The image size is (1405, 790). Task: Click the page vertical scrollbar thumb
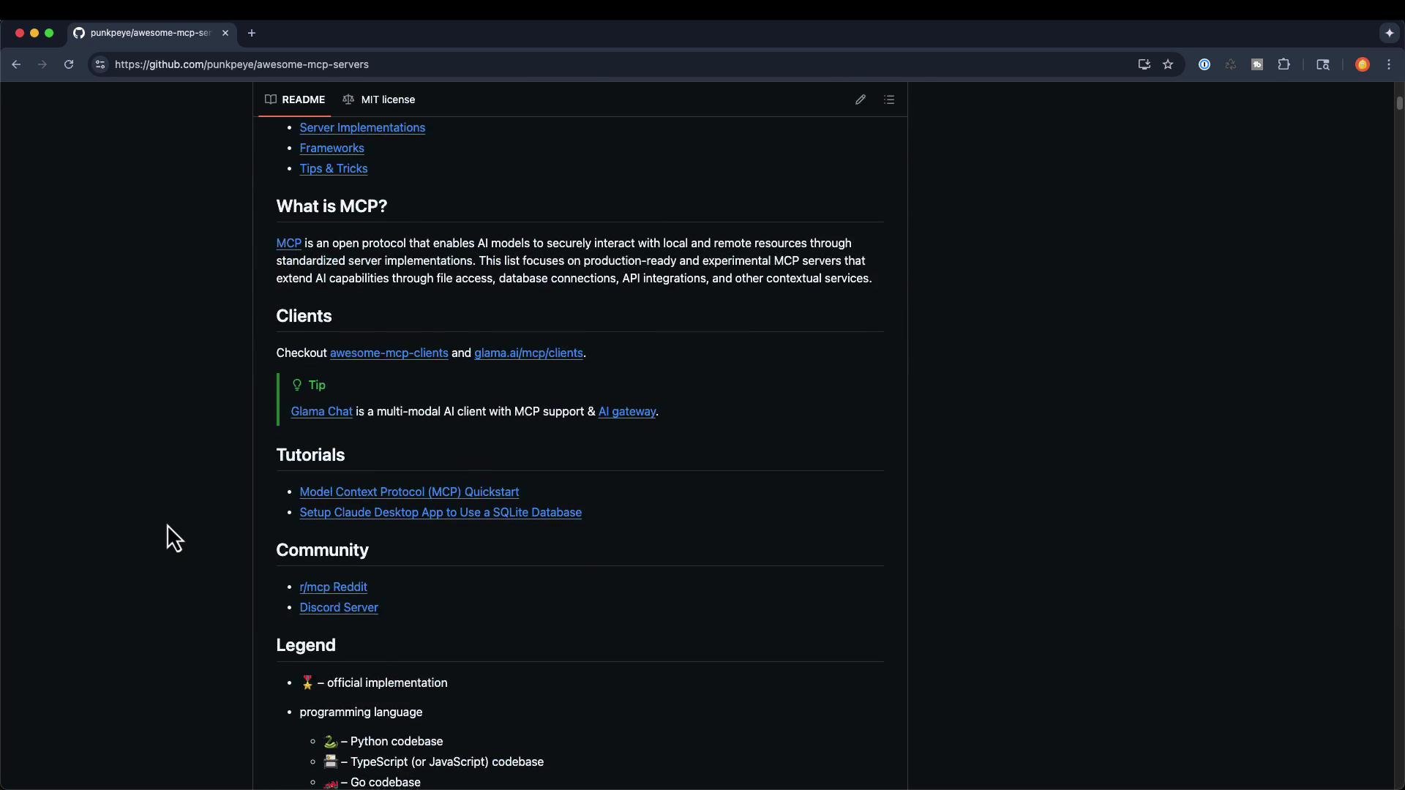tap(1399, 103)
